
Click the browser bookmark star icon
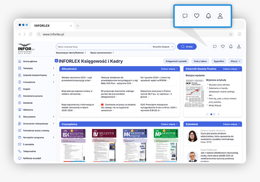click(x=231, y=34)
